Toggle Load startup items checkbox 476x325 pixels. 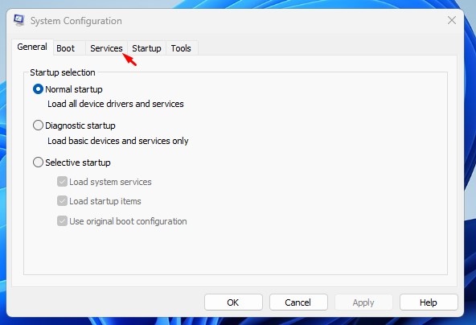pyautogui.click(x=62, y=201)
